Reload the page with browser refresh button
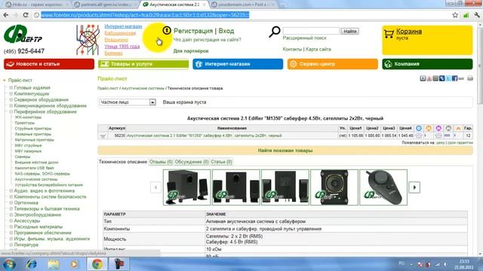 [26, 15]
